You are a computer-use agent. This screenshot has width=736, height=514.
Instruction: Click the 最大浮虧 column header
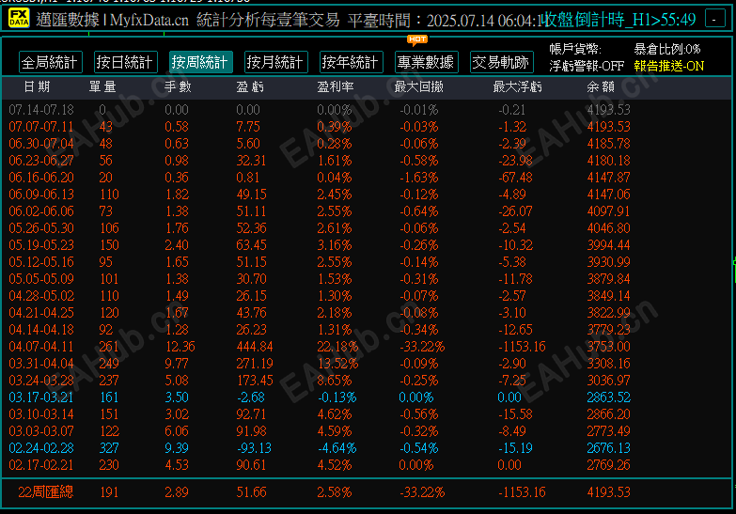coord(517,86)
